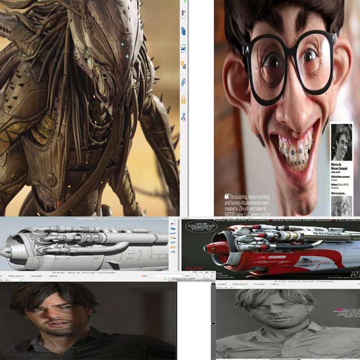
Task: Open Security padlock panel in large sidebar beside alien artwork
Action: 183,99
